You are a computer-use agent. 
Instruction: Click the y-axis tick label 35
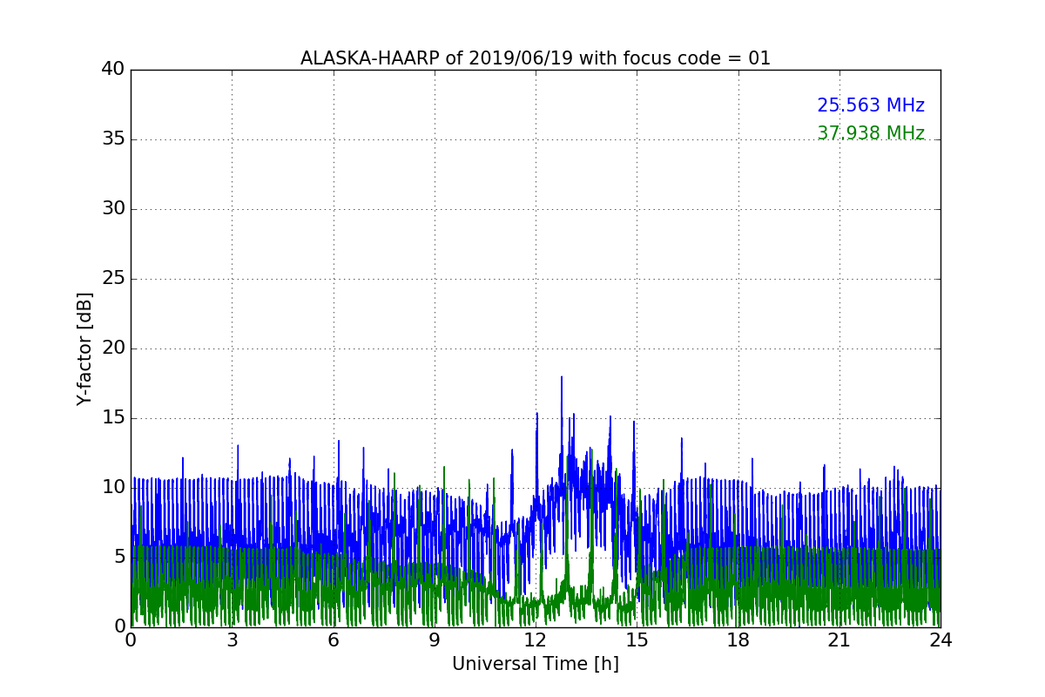(x=111, y=139)
